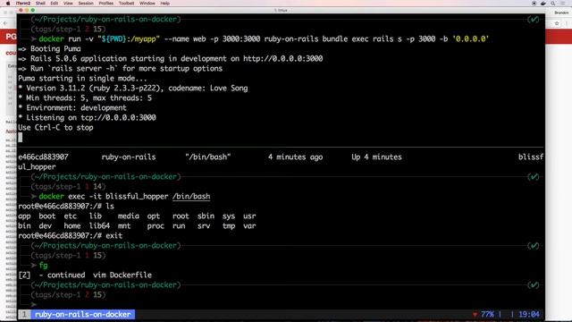Click 'docker' in the docker run command
This screenshot has width=572, height=322.
pos(52,39)
